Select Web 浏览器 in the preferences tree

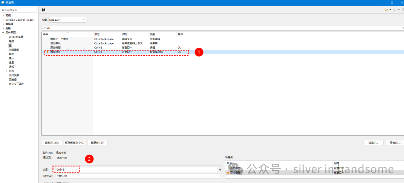click(16, 37)
